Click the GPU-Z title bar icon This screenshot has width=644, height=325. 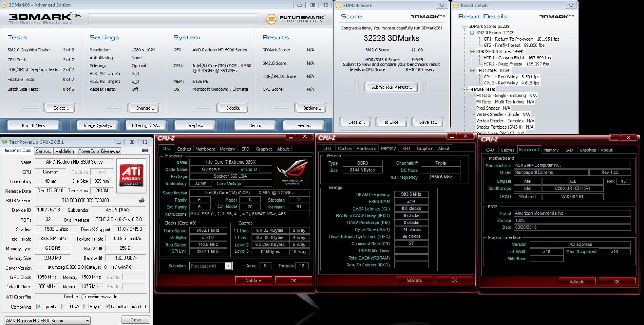coord(5,142)
